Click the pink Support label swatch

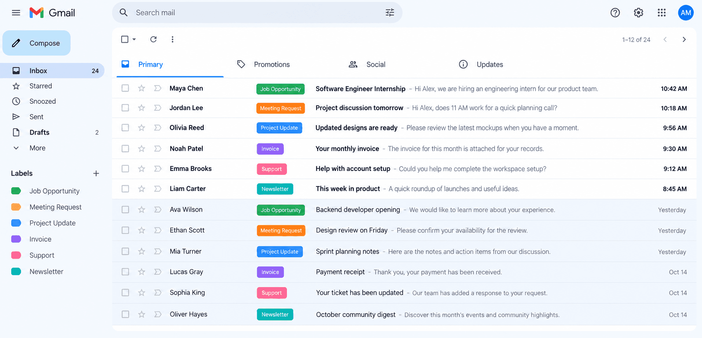click(x=16, y=255)
